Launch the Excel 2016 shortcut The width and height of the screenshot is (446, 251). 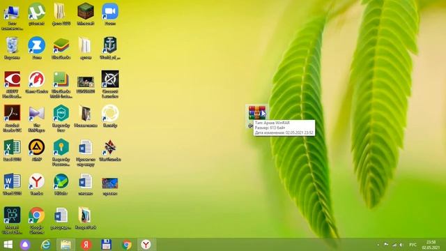(x=12, y=148)
